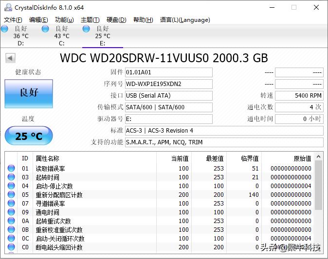Click the 通电时间 field showing 0 小时
This screenshot has height=259, width=328.
(x=299, y=119)
